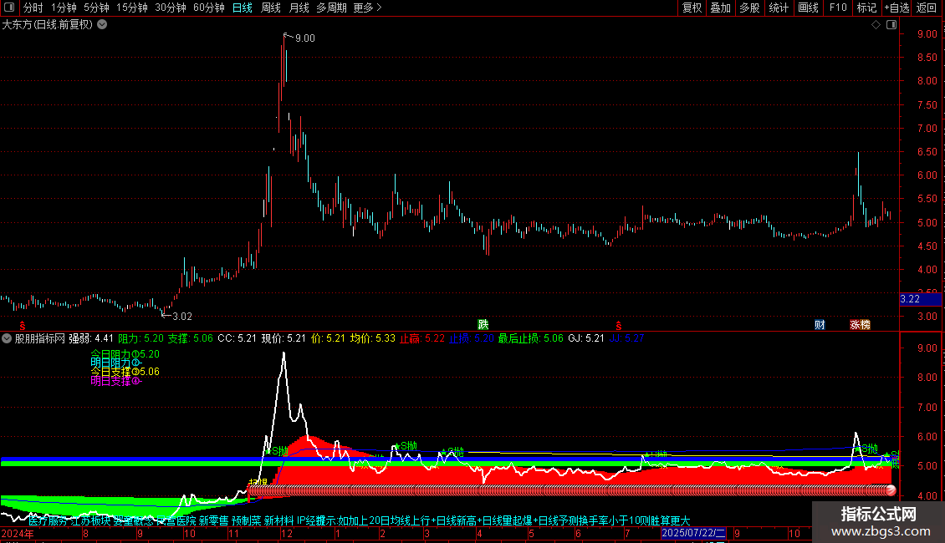Click the 画线 drawing tools button
Image resolution: width=945 pixels, height=543 pixels.
click(808, 8)
